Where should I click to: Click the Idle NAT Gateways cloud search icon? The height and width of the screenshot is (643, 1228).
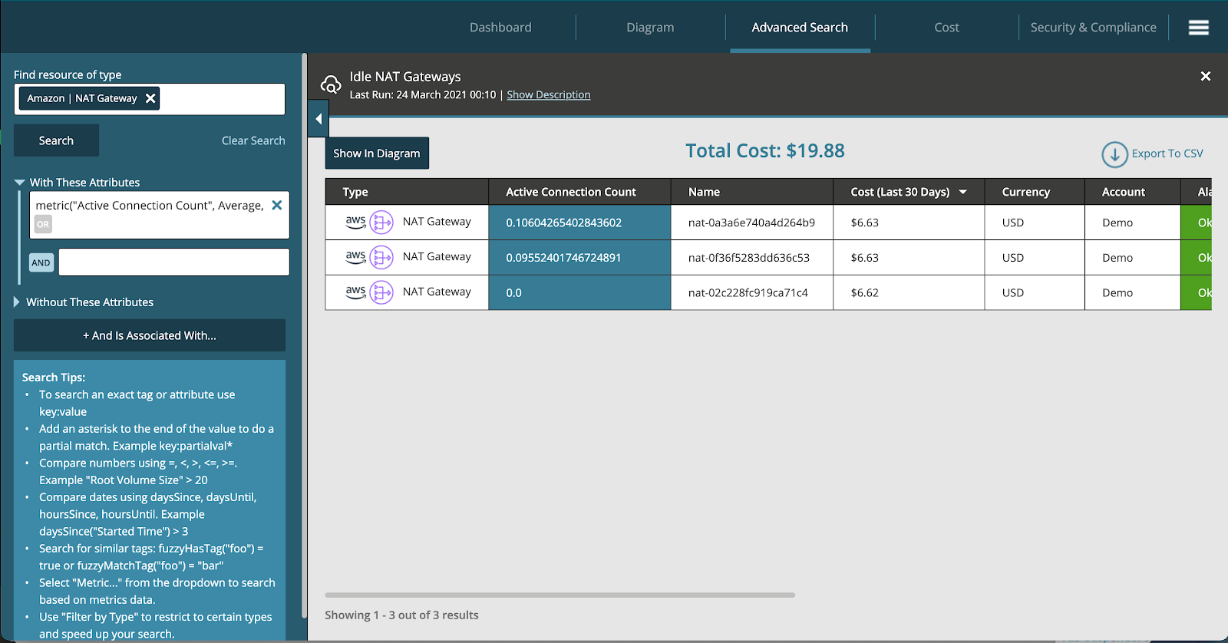pos(331,84)
